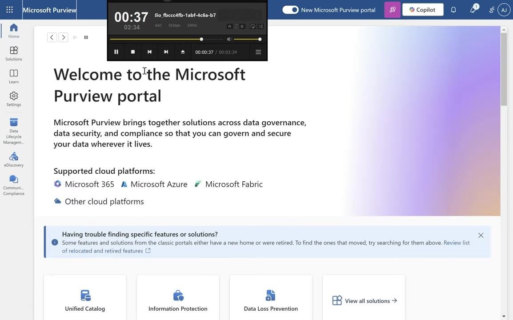Pause the welcome carousel
This screenshot has height=320, width=513.
tap(86, 37)
